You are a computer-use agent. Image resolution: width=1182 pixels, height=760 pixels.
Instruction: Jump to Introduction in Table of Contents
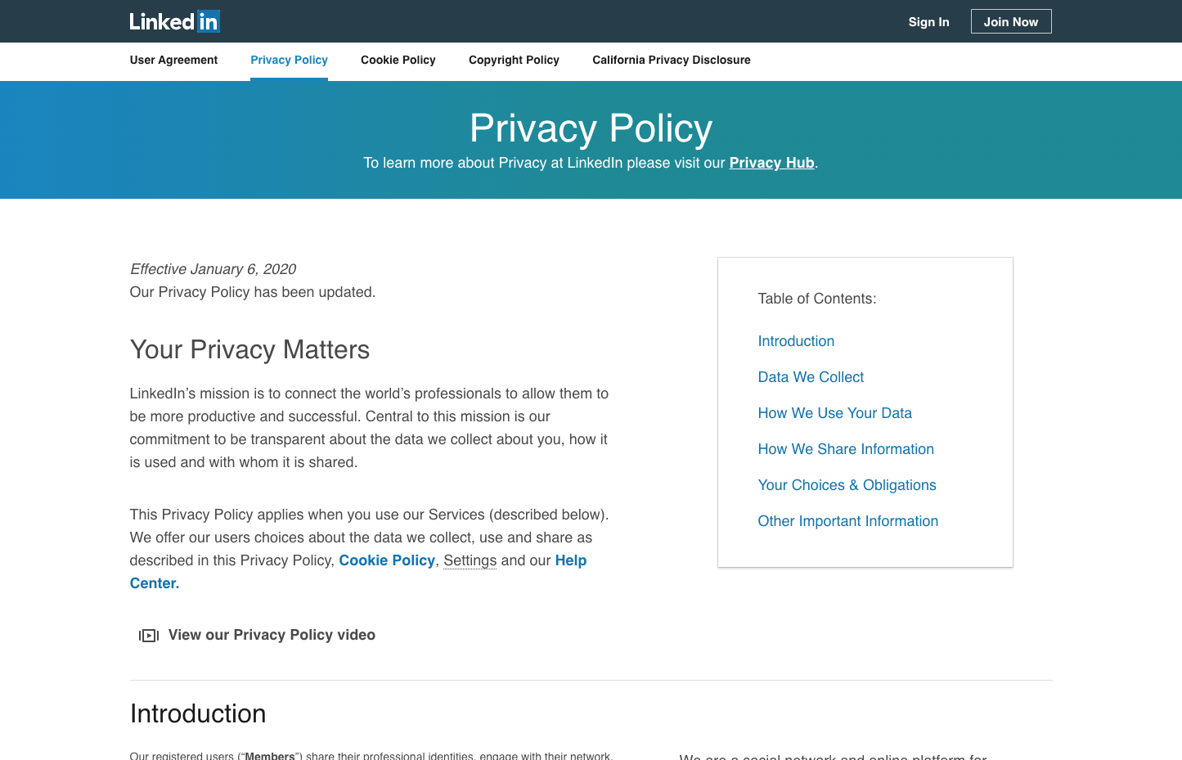pyautogui.click(x=796, y=341)
